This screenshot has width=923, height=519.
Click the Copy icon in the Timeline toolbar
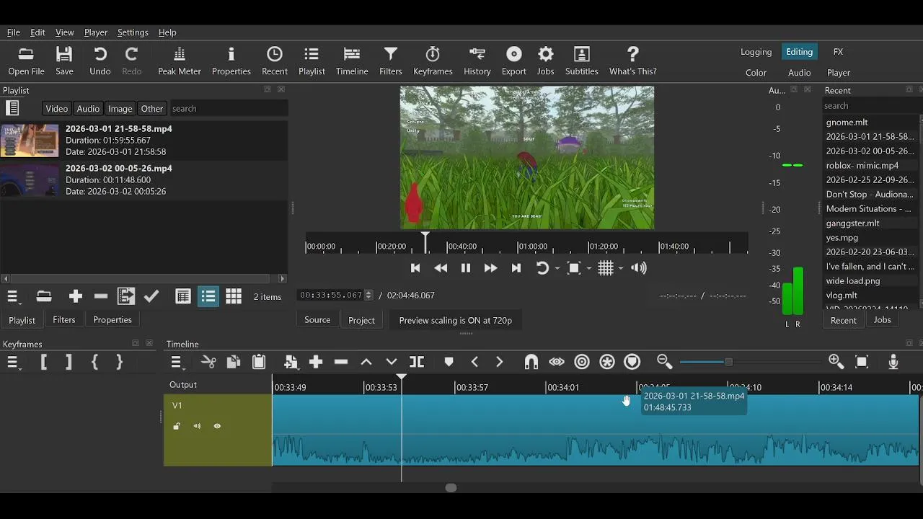[x=234, y=362]
